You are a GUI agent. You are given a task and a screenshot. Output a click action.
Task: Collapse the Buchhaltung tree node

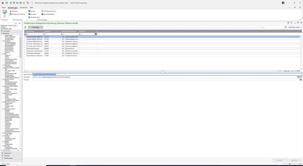(3, 41)
